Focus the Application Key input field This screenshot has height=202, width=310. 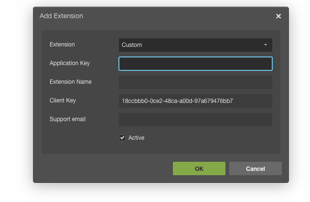195,64
